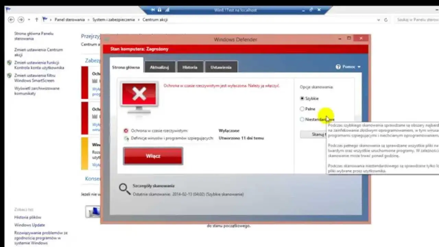Switch to the Aktualizuj tab
439x247 pixels.
point(159,67)
